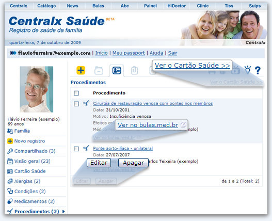The width and height of the screenshot is (272, 221).
Task: Click Flávio Ferreira's profile photo
Action: coord(37,89)
